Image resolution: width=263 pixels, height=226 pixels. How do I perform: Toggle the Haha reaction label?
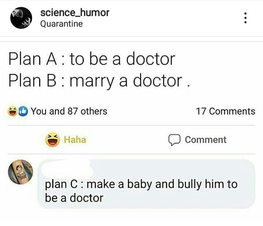(x=75, y=140)
